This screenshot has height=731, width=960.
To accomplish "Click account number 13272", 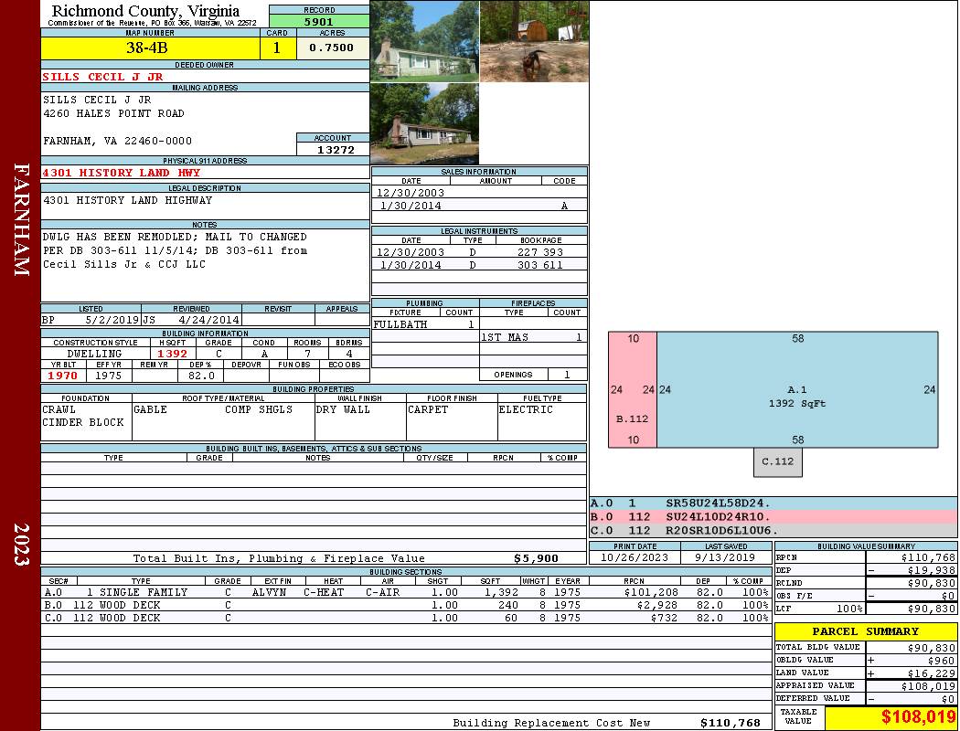I will coord(336,149).
